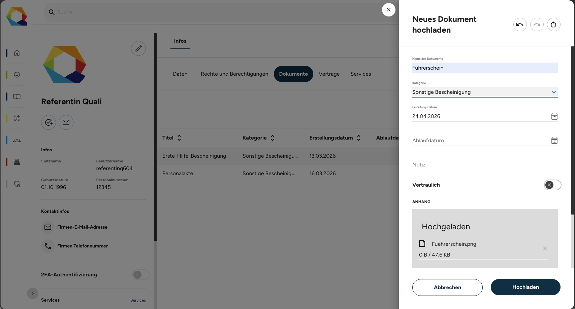Close the upload panel with the X

pos(388,10)
